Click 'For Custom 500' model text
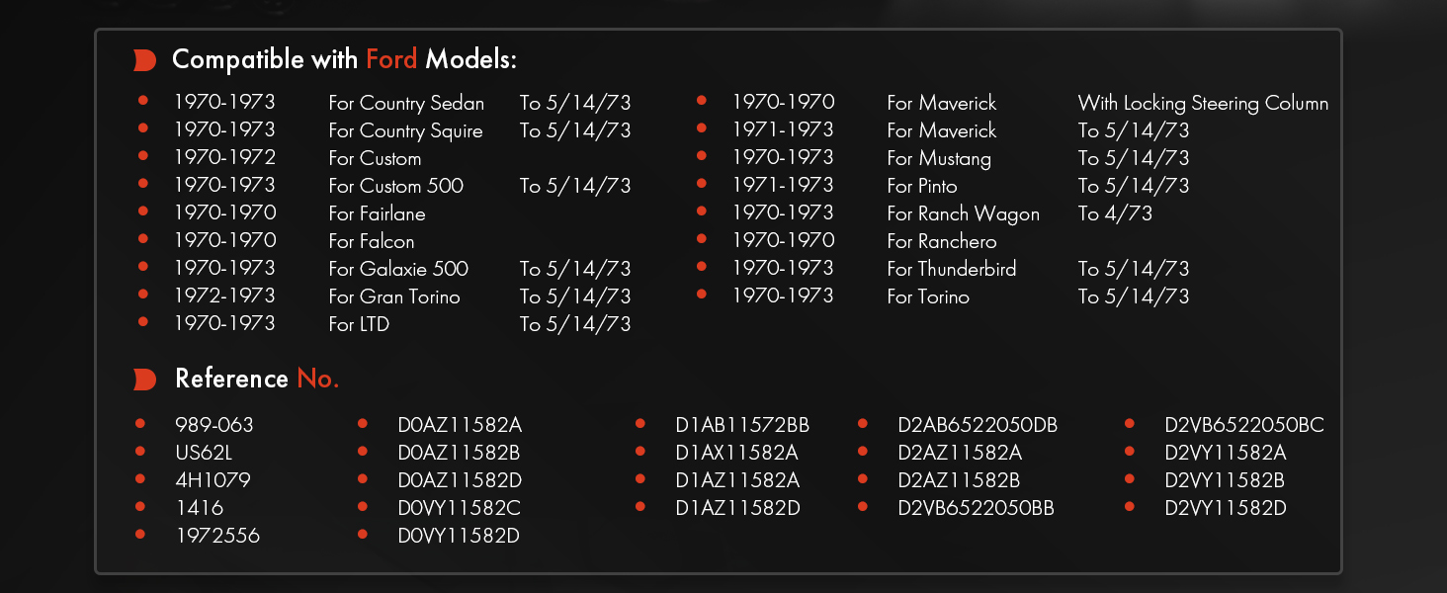Viewport: 1447px width, 593px height. pyautogui.click(x=395, y=186)
